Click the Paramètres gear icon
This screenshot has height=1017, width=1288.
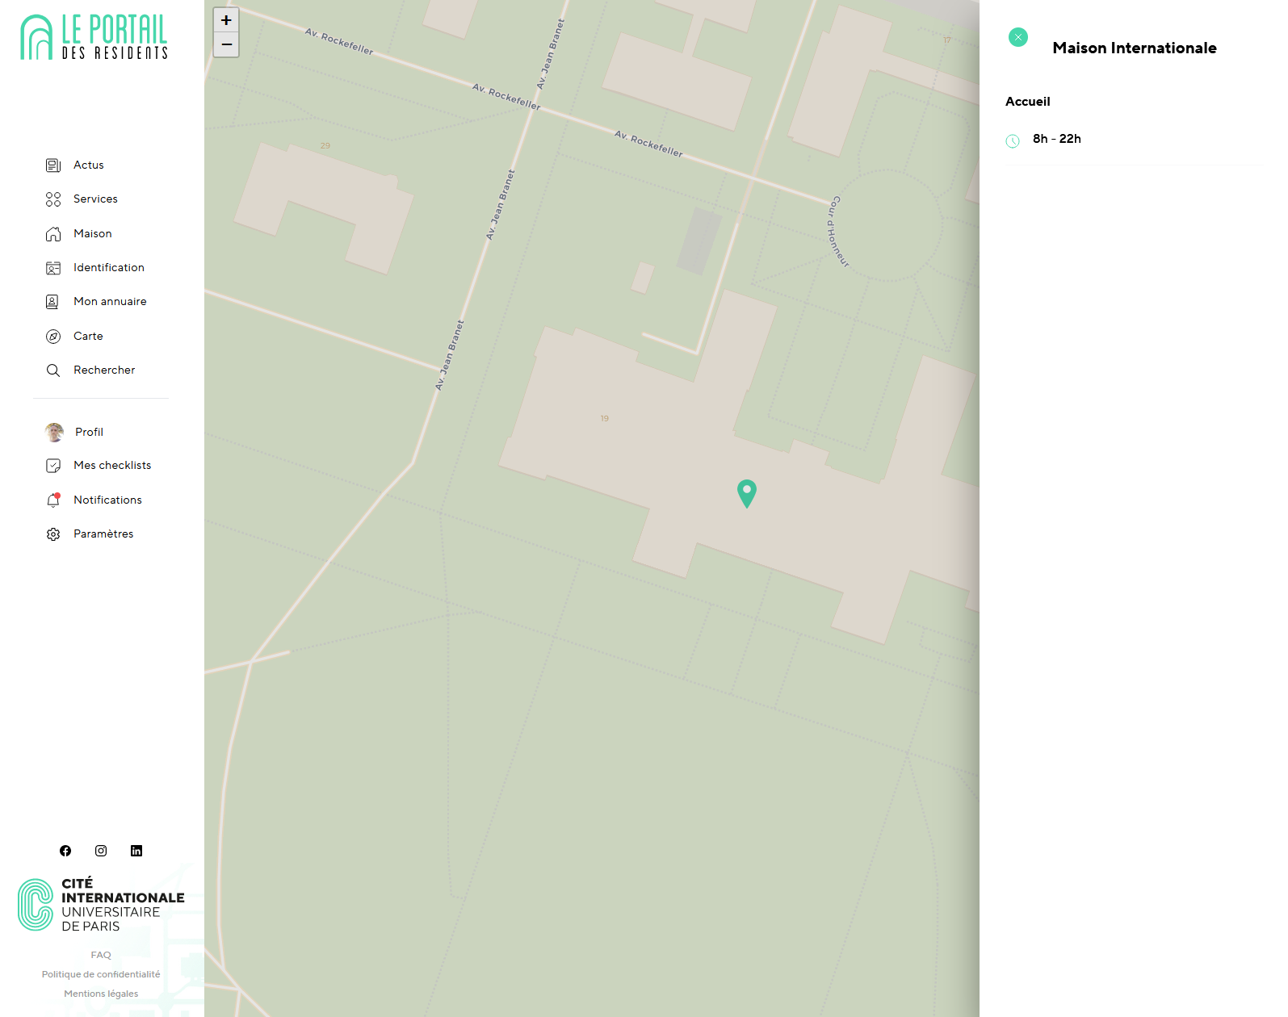[x=53, y=534]
